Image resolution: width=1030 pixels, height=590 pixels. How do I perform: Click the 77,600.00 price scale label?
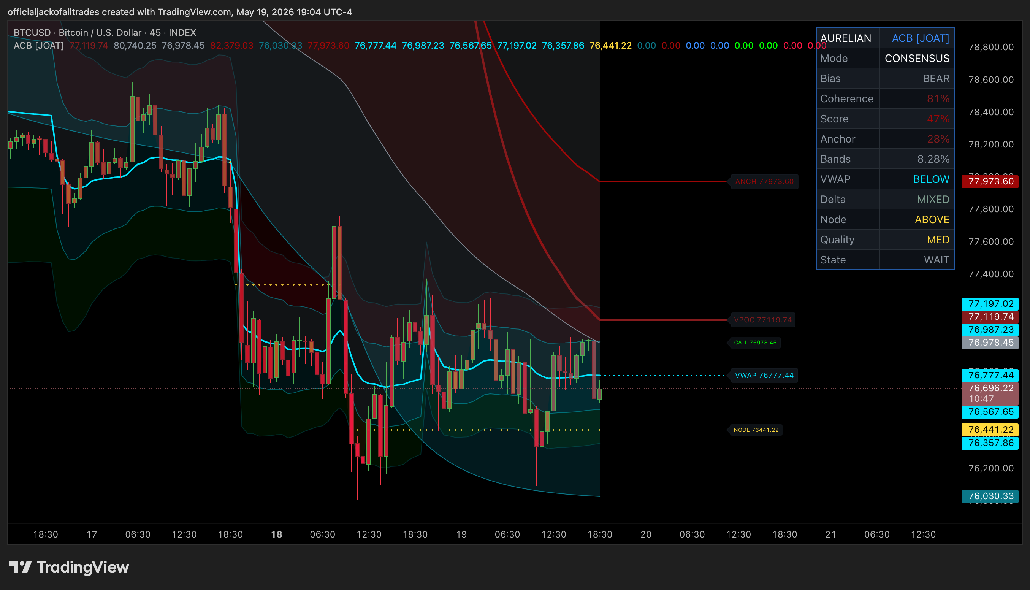click(991, 241)
